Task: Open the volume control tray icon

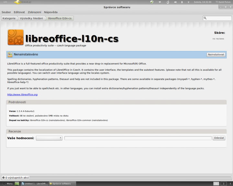Action: tap(175, 2)
